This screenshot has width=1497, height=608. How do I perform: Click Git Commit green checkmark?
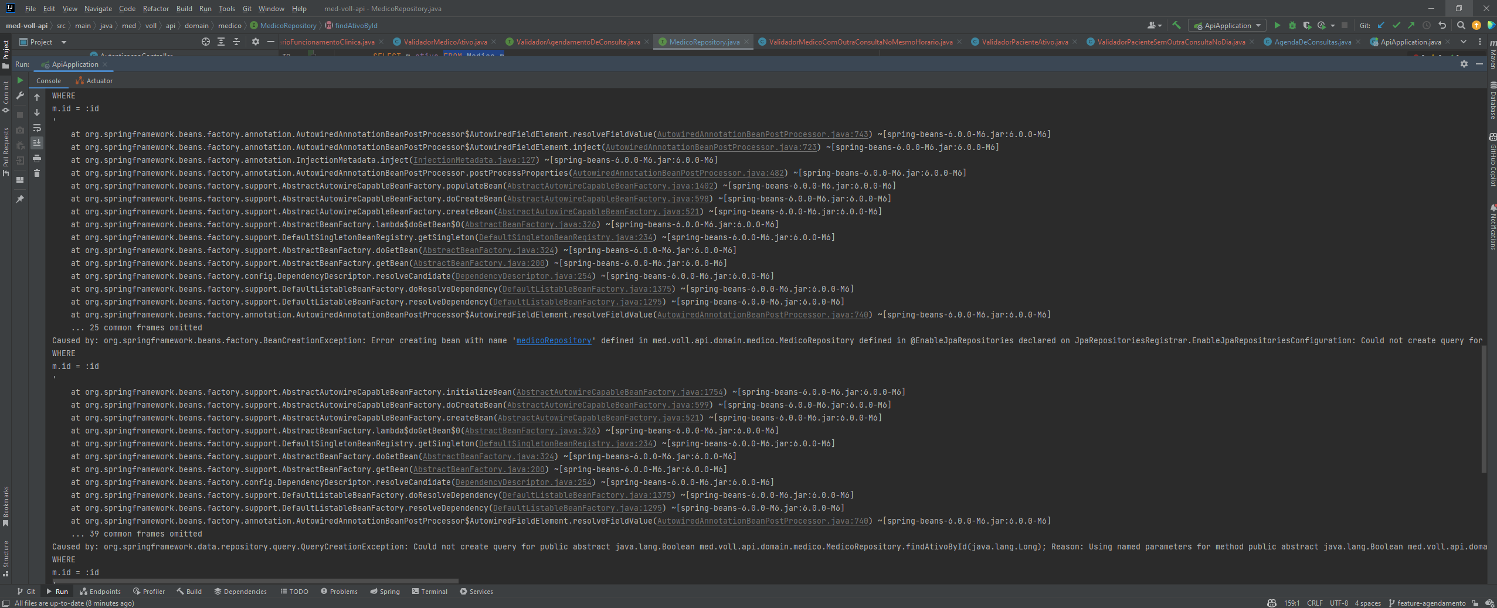[x=1396, y=25]
